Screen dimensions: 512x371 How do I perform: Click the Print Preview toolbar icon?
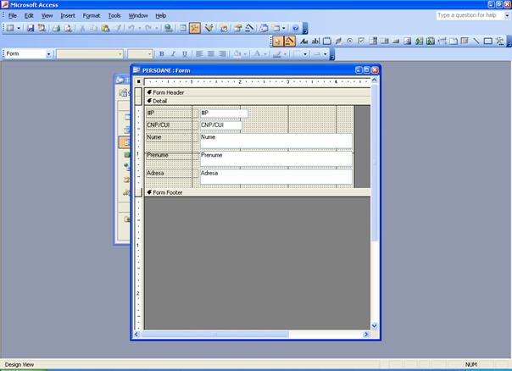point(68,28)
